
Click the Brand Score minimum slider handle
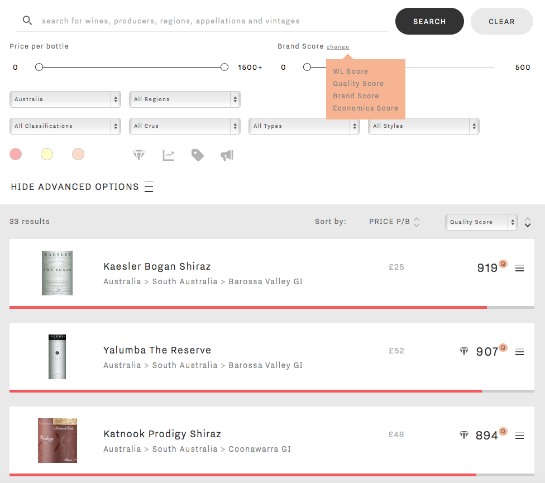(307, 67)
